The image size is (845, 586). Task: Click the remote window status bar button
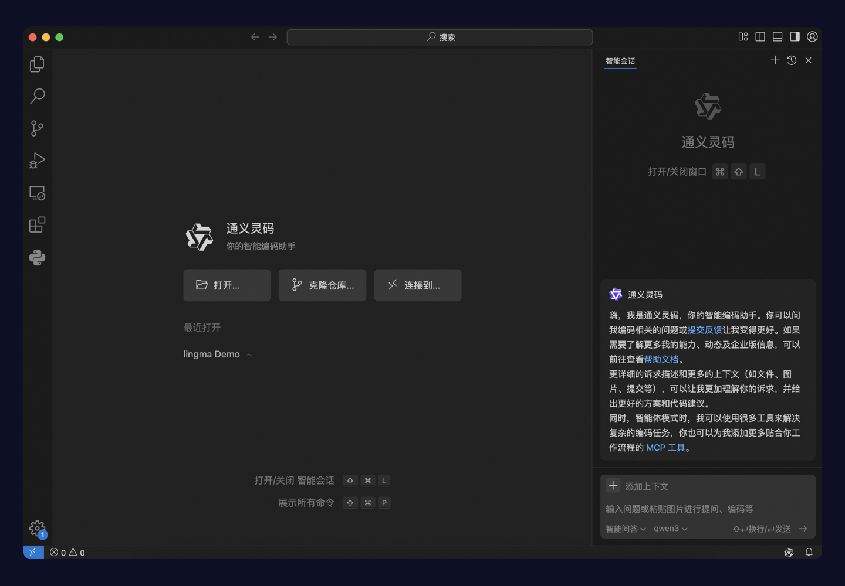pos(33,552)
